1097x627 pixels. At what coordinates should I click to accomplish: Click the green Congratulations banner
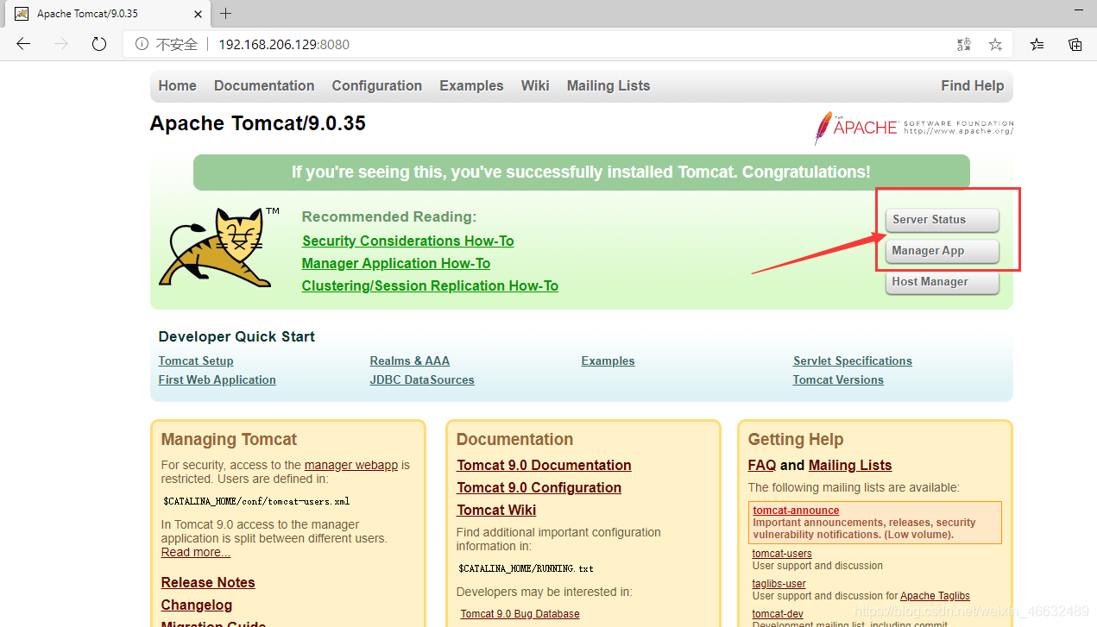click(582, 172)
